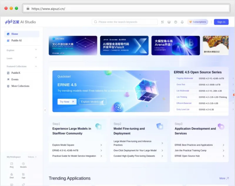Open Events in the sidebar

point(15,80)
